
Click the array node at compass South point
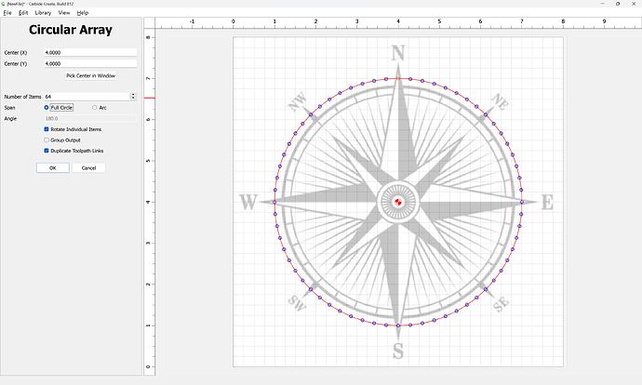[398, 325]
